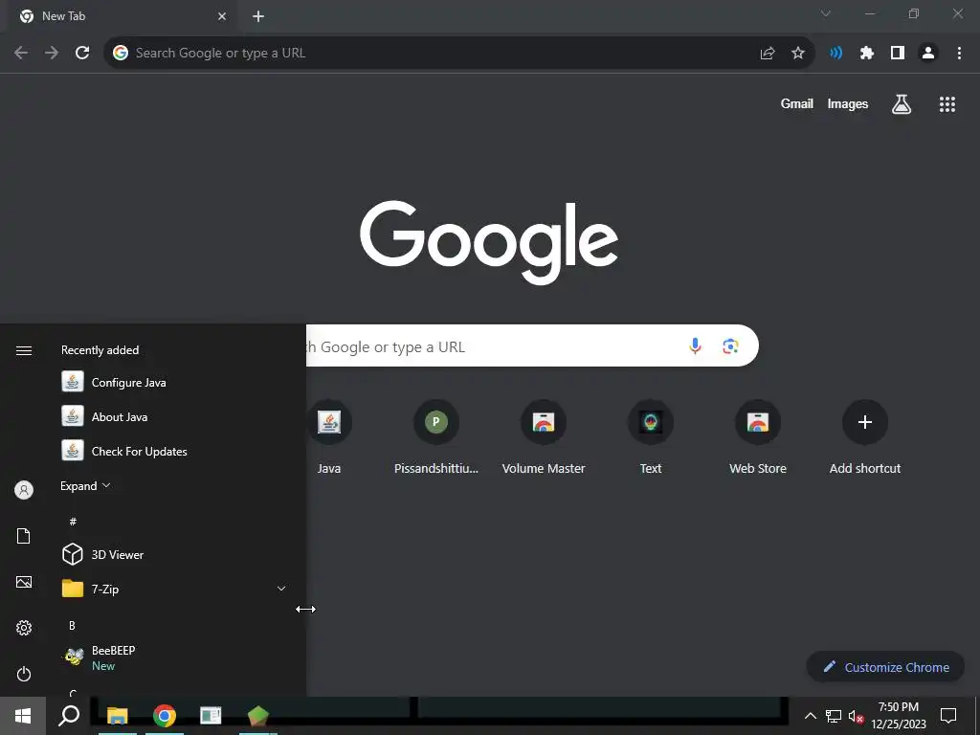The width and height of the screenshot is (980, 735).
Task: Open the Web Store shortcut
Action: click(758, 436)
